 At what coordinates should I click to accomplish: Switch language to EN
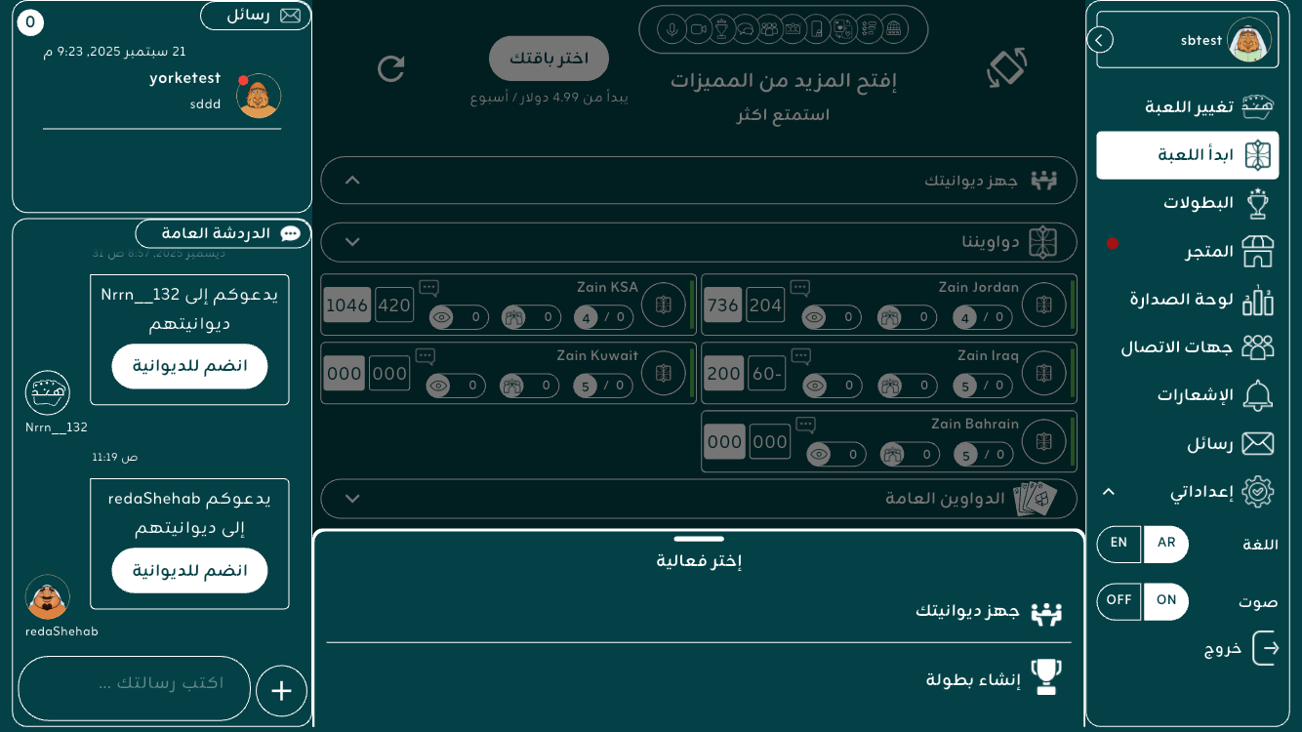click(x=1119, y=544)
